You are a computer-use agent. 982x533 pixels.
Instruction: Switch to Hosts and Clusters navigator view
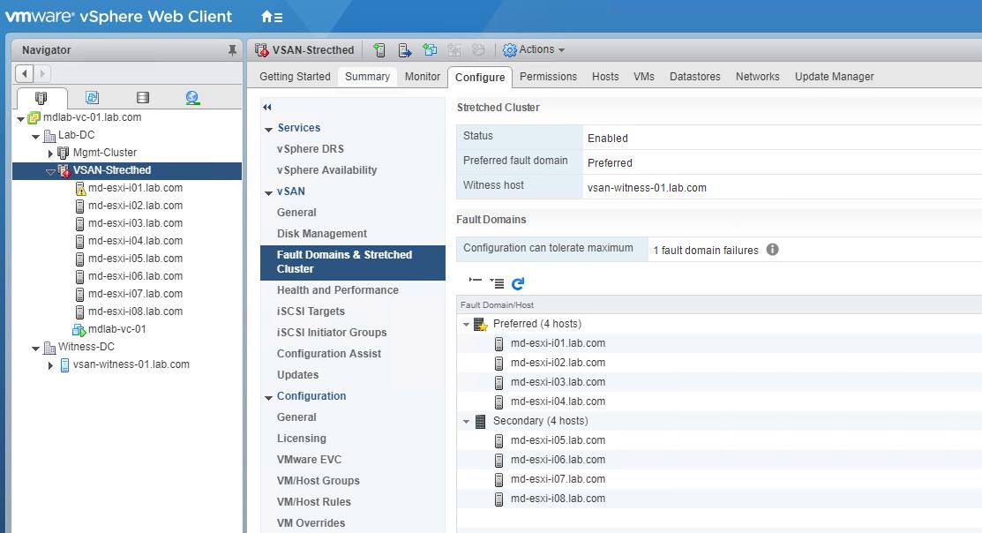click(41, 98)
